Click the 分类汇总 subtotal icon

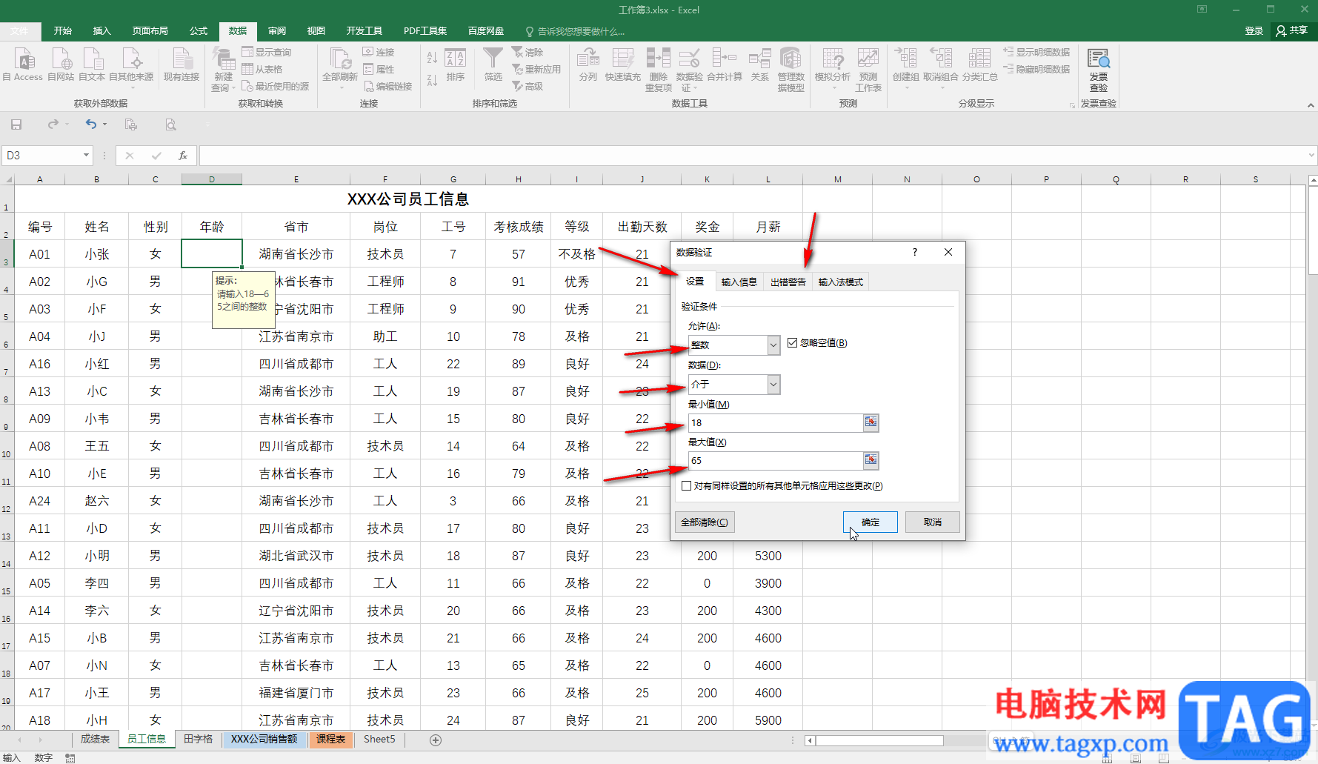979,64
